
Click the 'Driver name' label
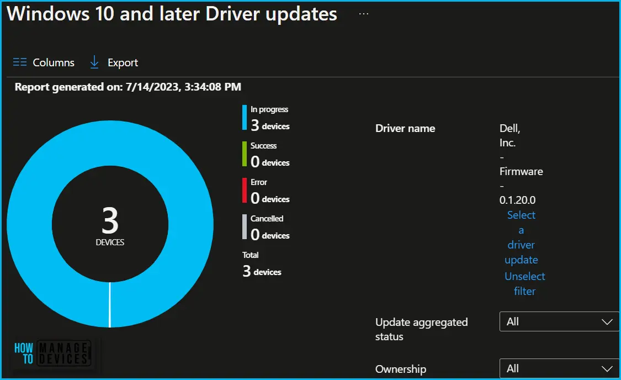[405, 128]
